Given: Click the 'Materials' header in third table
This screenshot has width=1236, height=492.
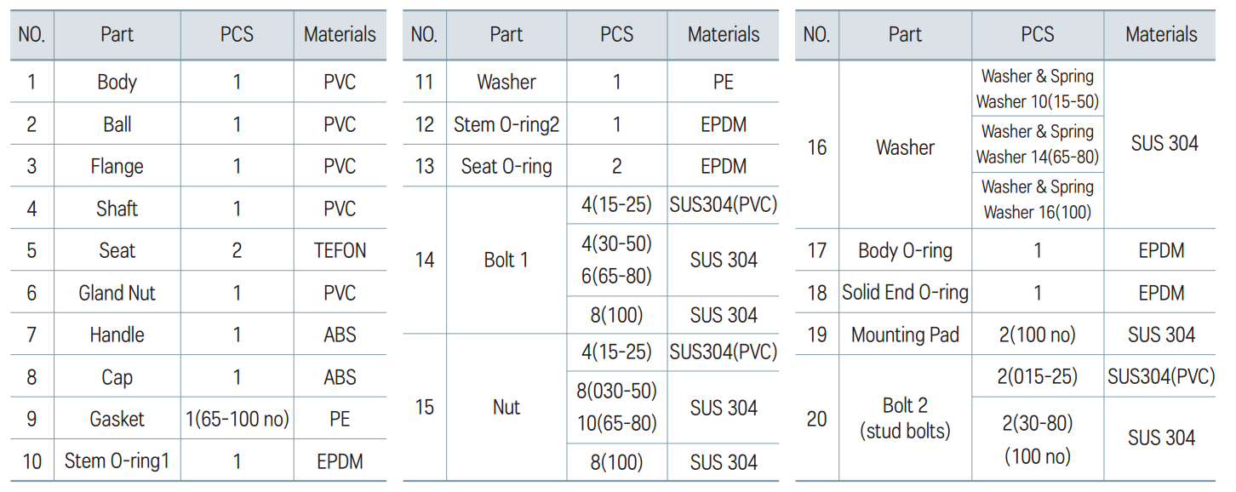Looking at the screenshot, I should point(1161,35).
